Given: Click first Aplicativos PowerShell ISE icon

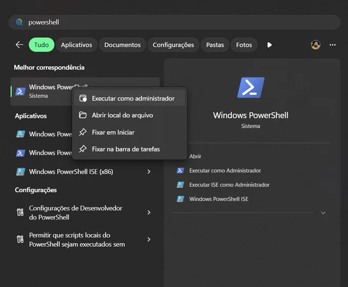Looking at the screenshot, I should pyautogui.click(x=20, y=134).
